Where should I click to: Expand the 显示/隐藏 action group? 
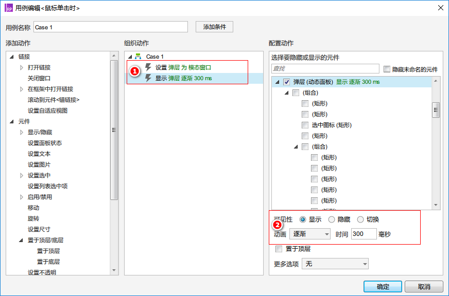pos(22,132)
